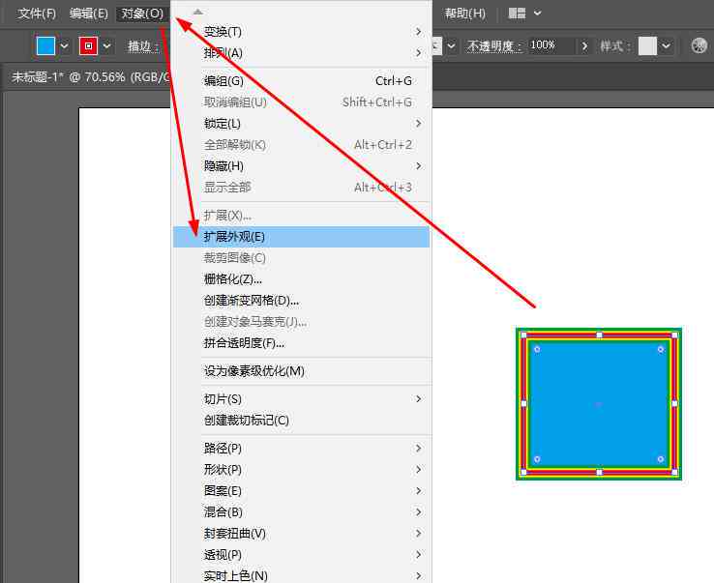This screenshot has height=583, width=714.
Task: Choose 编组(G) from the menu
Action: point(302,81)
